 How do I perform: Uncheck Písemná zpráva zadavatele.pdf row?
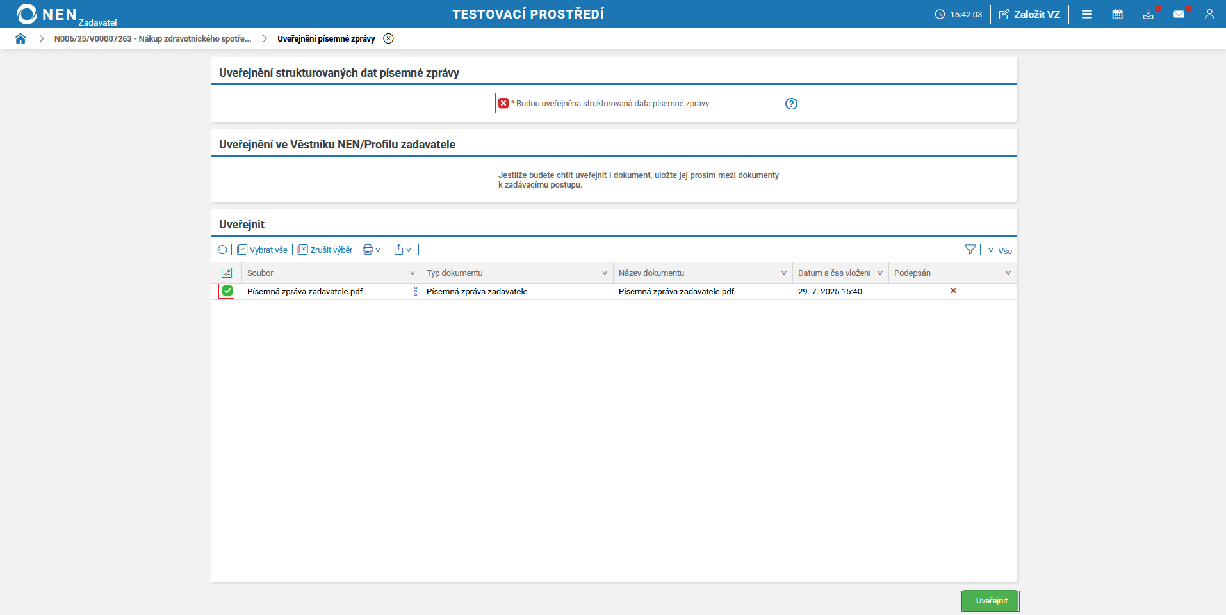227,291
